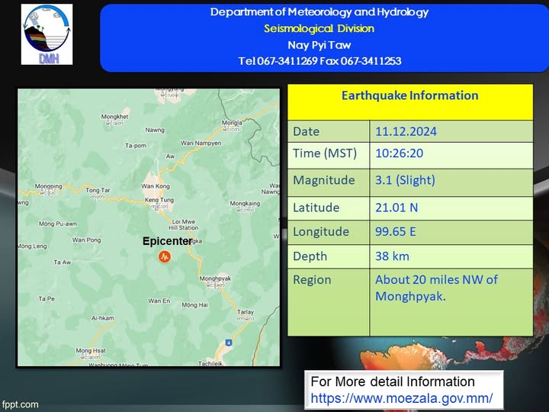Click the 'Date' label cell

point(329,131)
